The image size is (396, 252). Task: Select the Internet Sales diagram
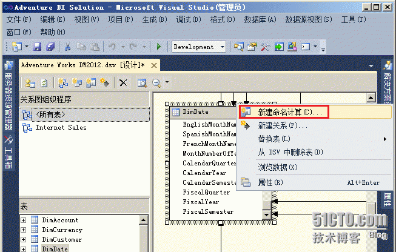click(x=61, y=128)
